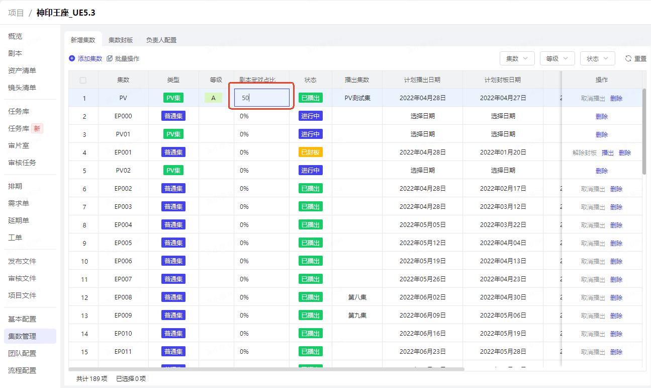Open 流程配置 in the sidebar
The height and width of the screenshot is (388, 651).
[22, 370]
